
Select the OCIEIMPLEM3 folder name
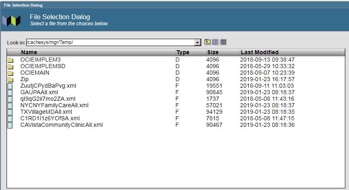pos(41,60)
